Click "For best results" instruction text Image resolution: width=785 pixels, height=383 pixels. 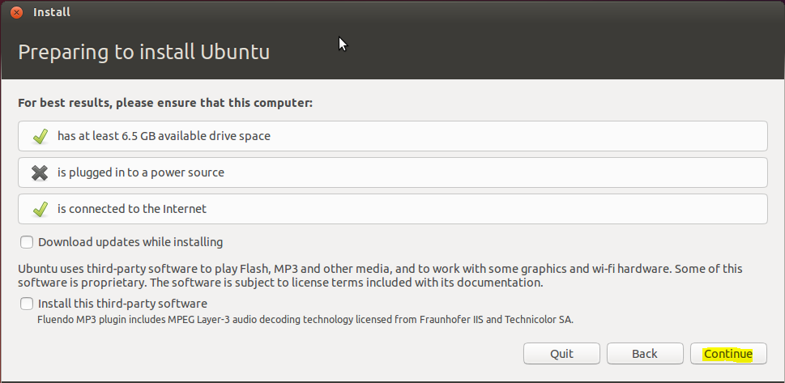[x=165, y=103]
